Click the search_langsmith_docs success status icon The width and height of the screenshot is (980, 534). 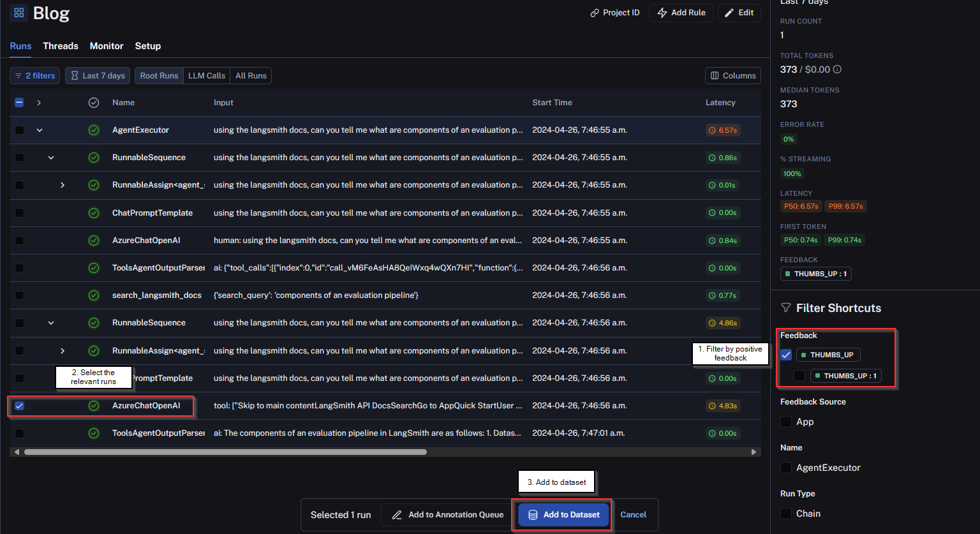coord(94,295)
